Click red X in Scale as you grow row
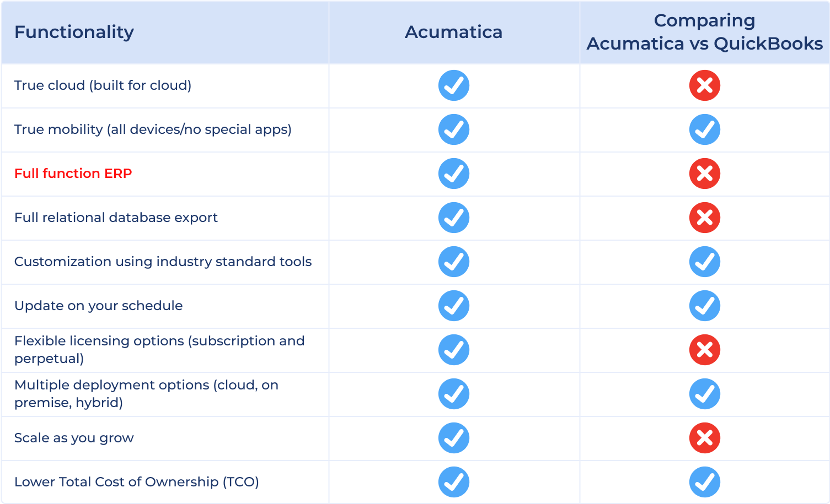 [705, 438]
